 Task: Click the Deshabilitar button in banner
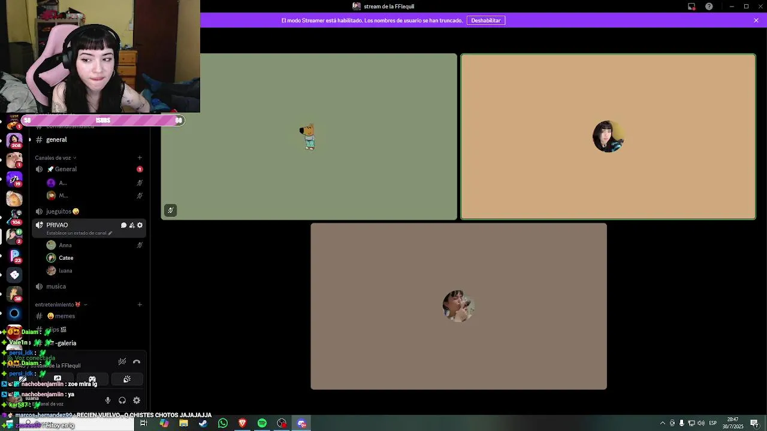point(486,20)
